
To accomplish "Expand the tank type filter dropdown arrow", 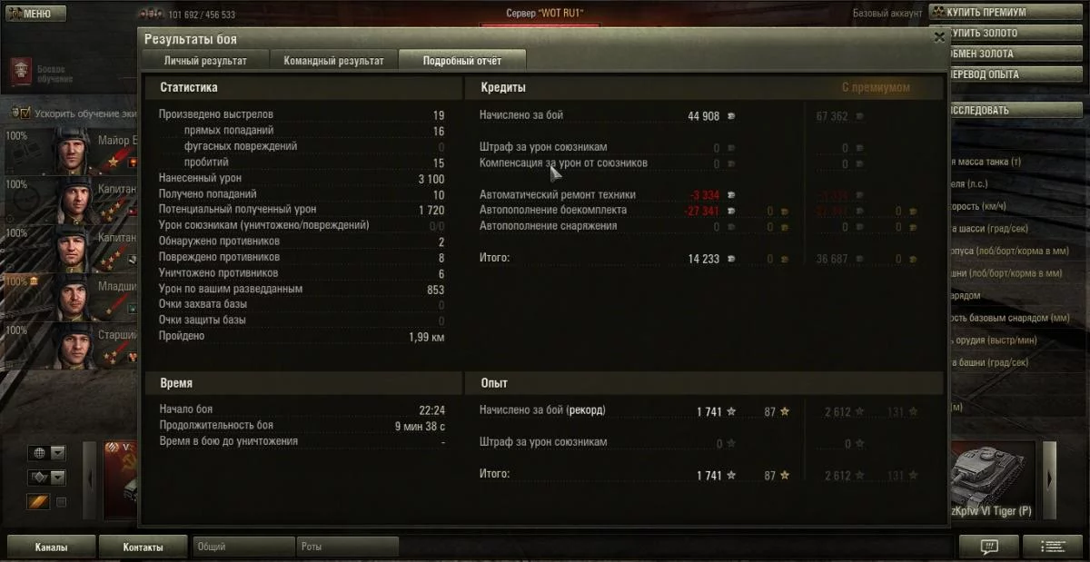I will click(58, 478).
